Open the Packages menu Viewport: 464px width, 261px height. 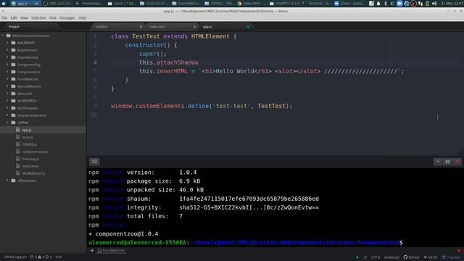67,18
